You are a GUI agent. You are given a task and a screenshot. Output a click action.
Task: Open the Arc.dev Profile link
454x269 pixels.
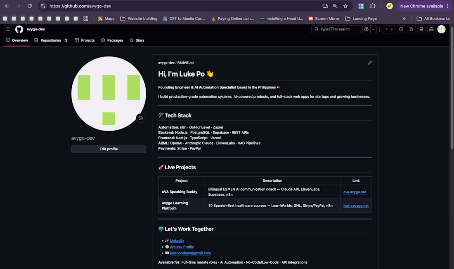182,247
